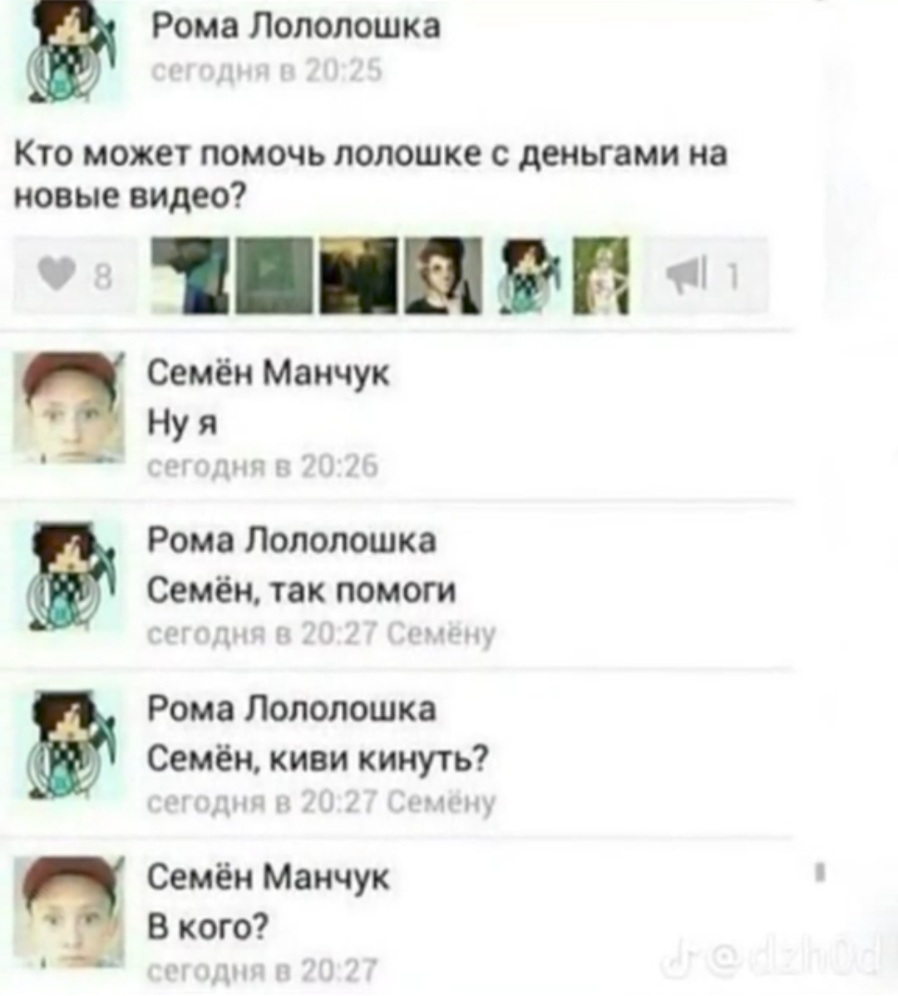Viewport: 898px width, 996px height.
Task: Open first liker thumbnail next to heart
Action: (x=190, y=276)
